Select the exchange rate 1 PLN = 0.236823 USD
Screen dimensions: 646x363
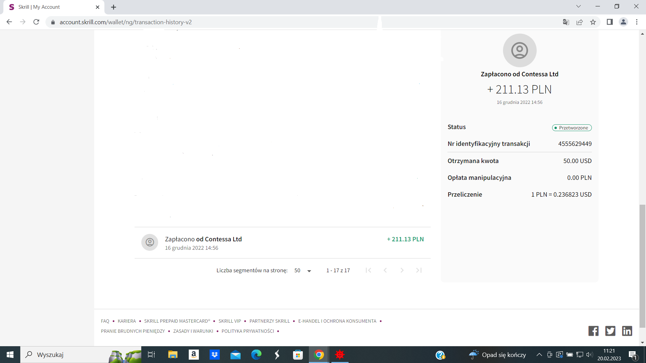tap(561, 195)
